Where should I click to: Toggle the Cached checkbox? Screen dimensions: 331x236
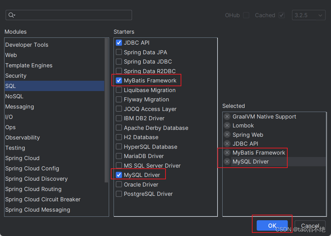(281, 15)
